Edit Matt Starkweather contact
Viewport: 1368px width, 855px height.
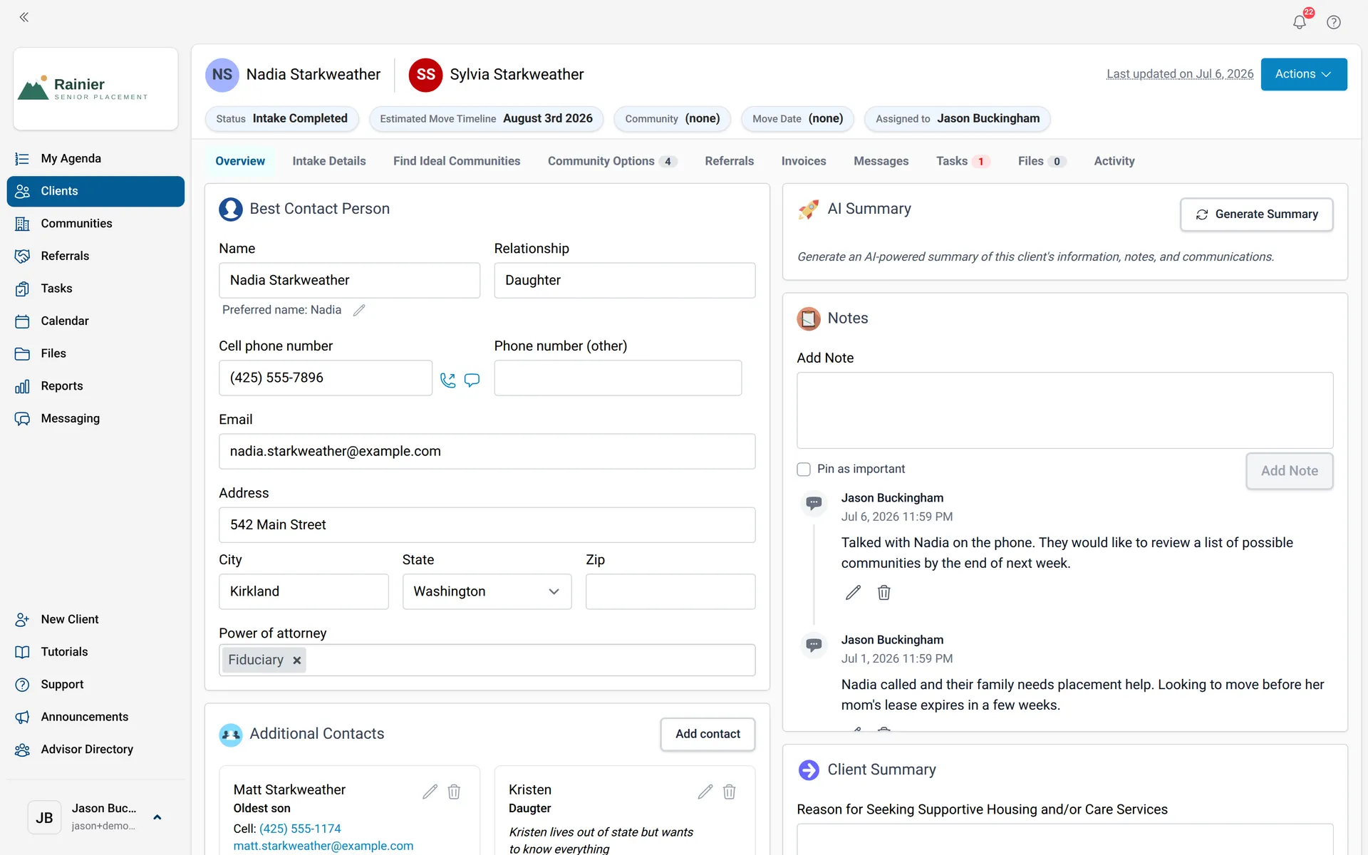point(430,792)
